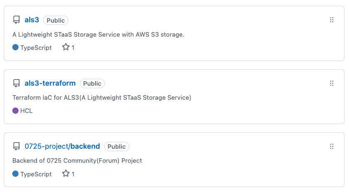Click the als3 repository icon
349x192 pixels.
click(16, 20)
